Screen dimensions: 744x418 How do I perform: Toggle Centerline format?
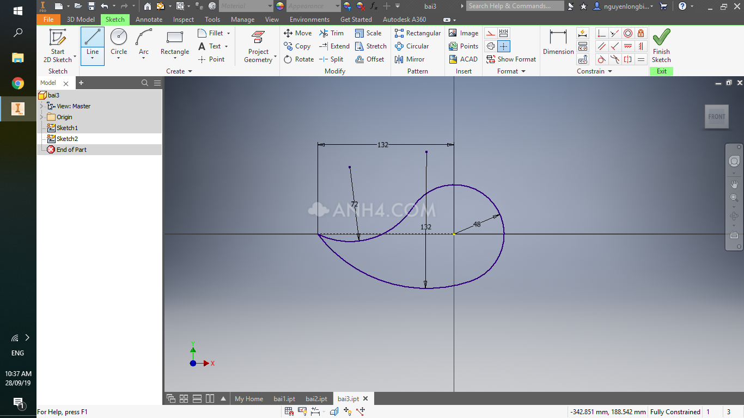click(x=491, y=46)
